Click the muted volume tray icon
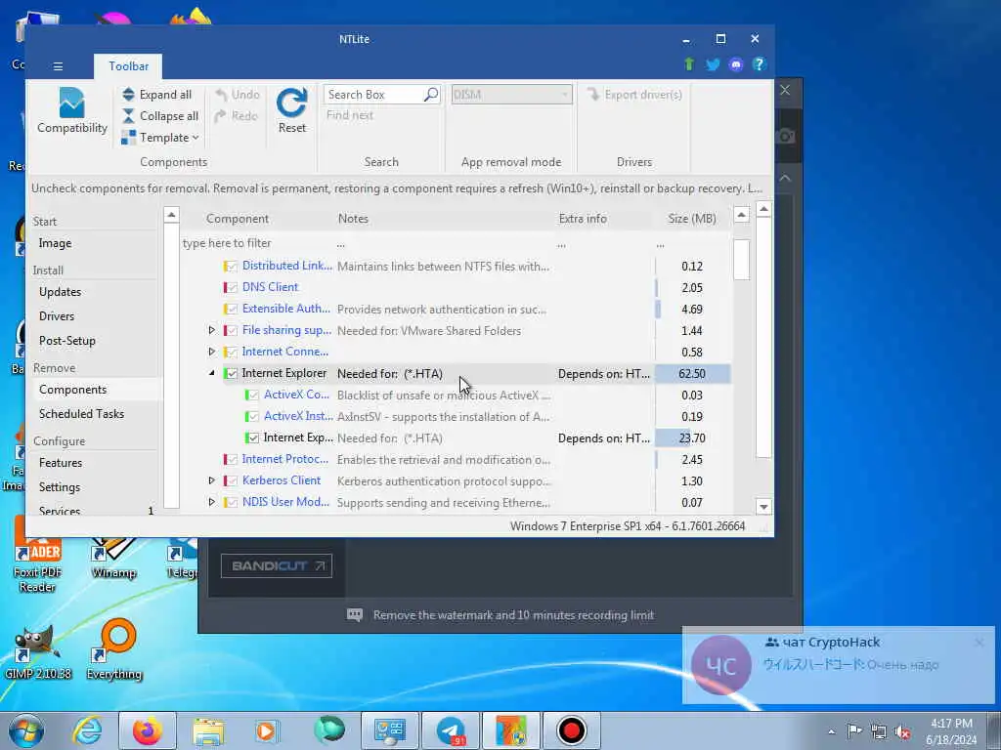This screenshot has height=750, width=1001. [902, 731]
